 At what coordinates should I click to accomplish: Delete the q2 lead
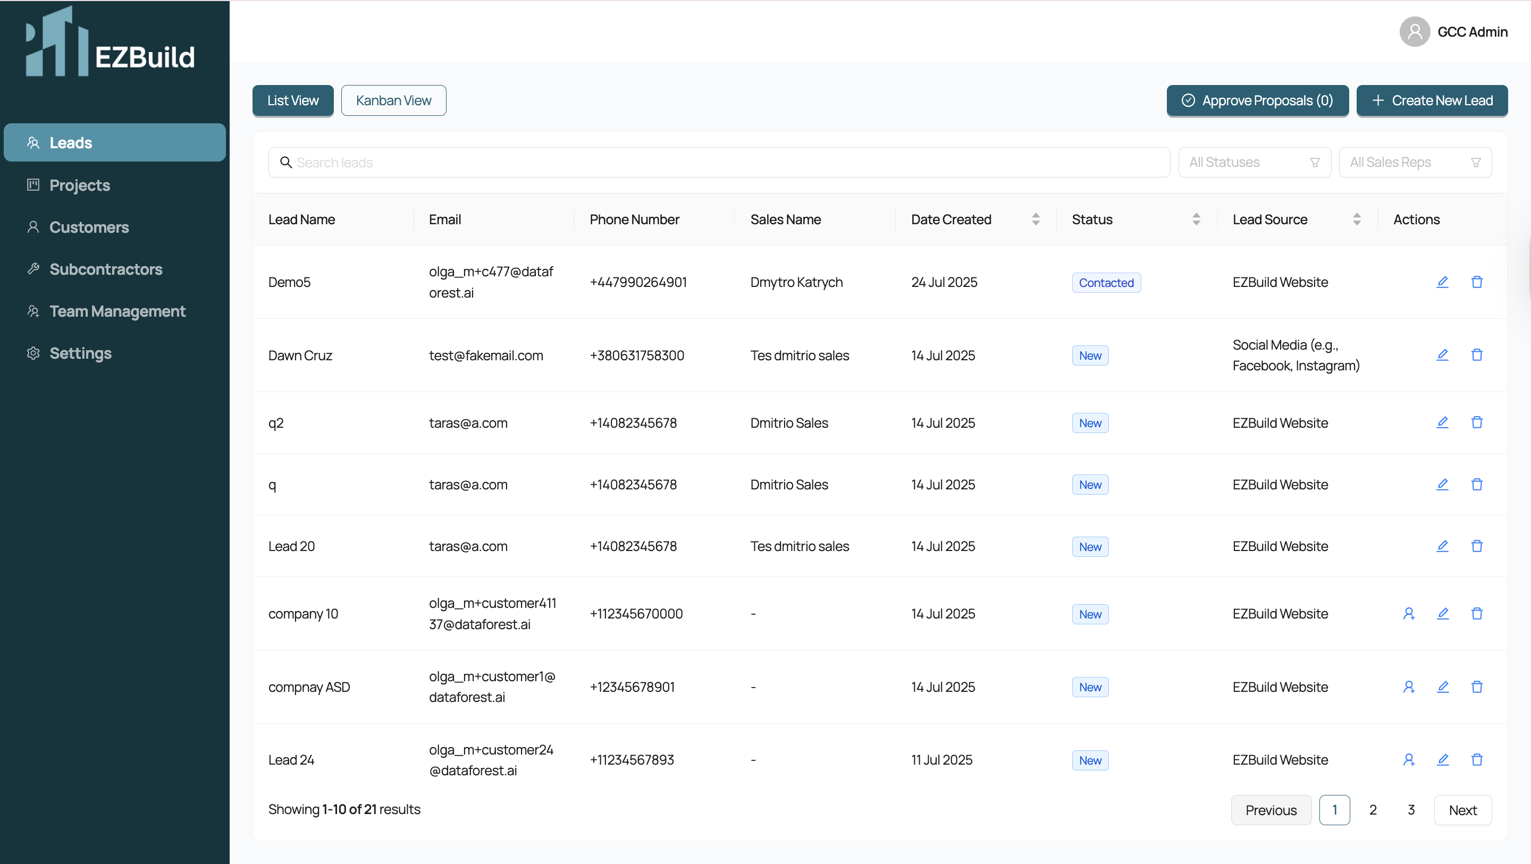point(1477,422)
